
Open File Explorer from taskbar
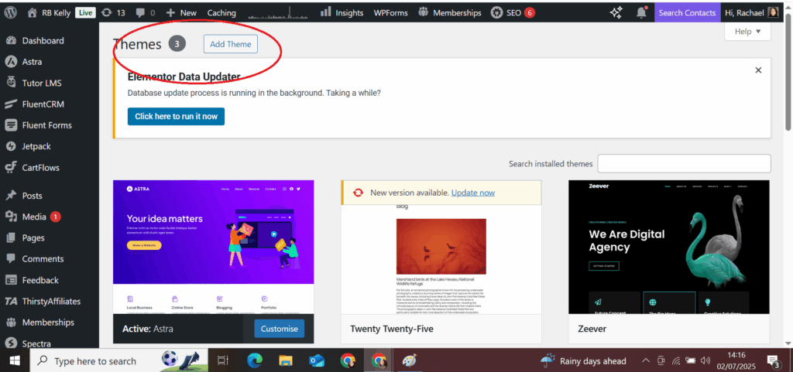click(x=285, y=360)
